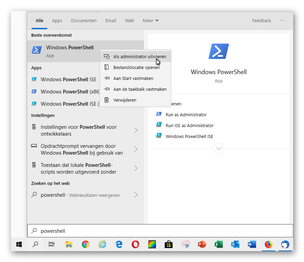The width and height of the screenshot is (304, 262).
Task: Expand the Meer dropdown
Action: 150,20
